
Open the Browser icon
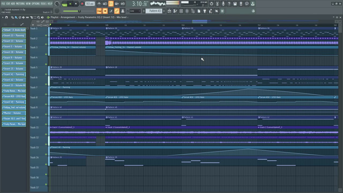pyautogui.click(x=193, y=11)
